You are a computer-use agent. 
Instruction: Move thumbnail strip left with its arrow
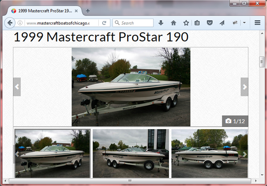click(x=17, y=154)
